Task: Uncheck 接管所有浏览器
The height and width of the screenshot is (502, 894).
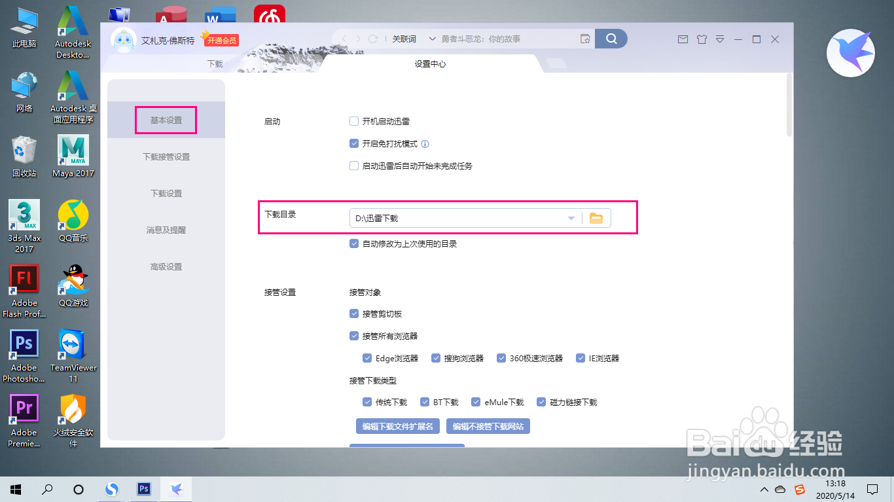Action: tap(354, 336)
